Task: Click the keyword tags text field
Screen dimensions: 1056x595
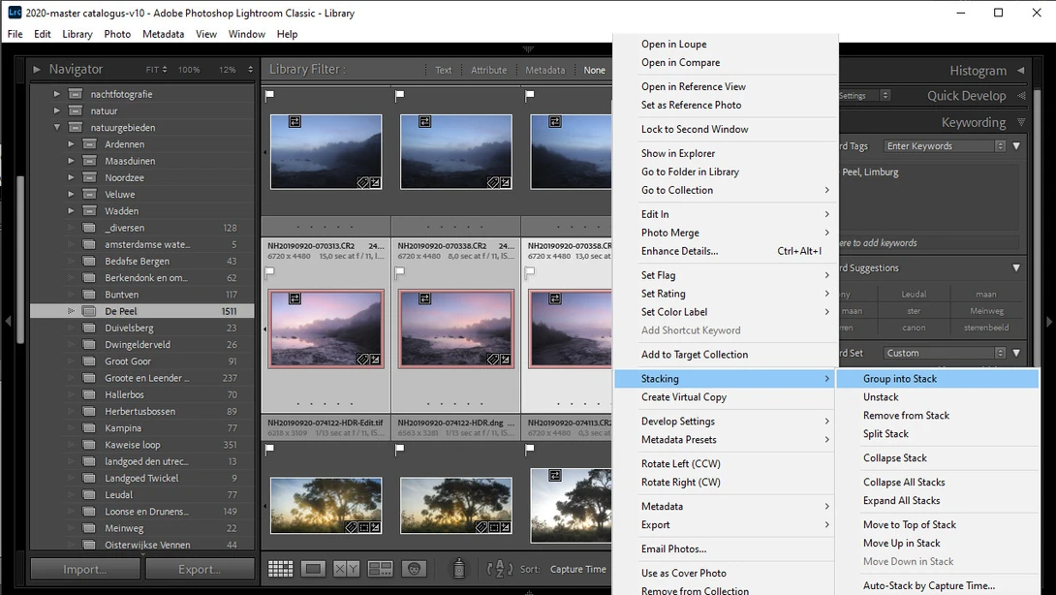Action: pyautogui.click(x=929, y=199)
